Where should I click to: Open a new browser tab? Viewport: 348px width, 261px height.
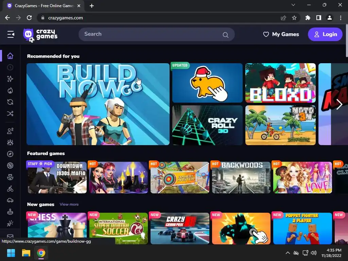[92, 6]
